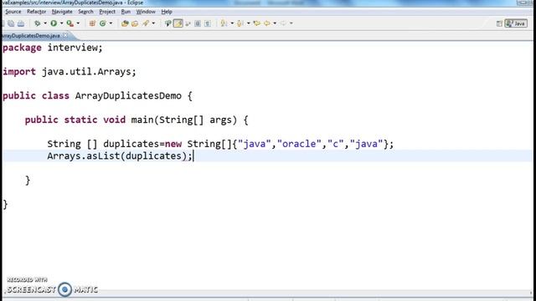This screenshot has height=301, width=536.
Task: Click the Save All toolbar icon
Action: (x=11, y=23)
